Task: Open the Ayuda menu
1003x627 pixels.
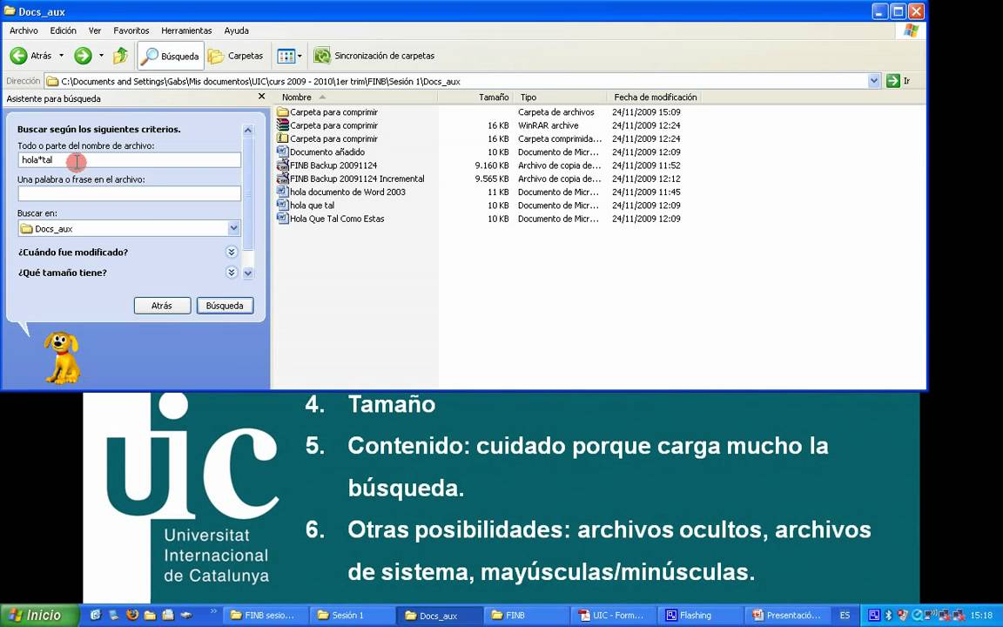Action: (x=236, y=30)
